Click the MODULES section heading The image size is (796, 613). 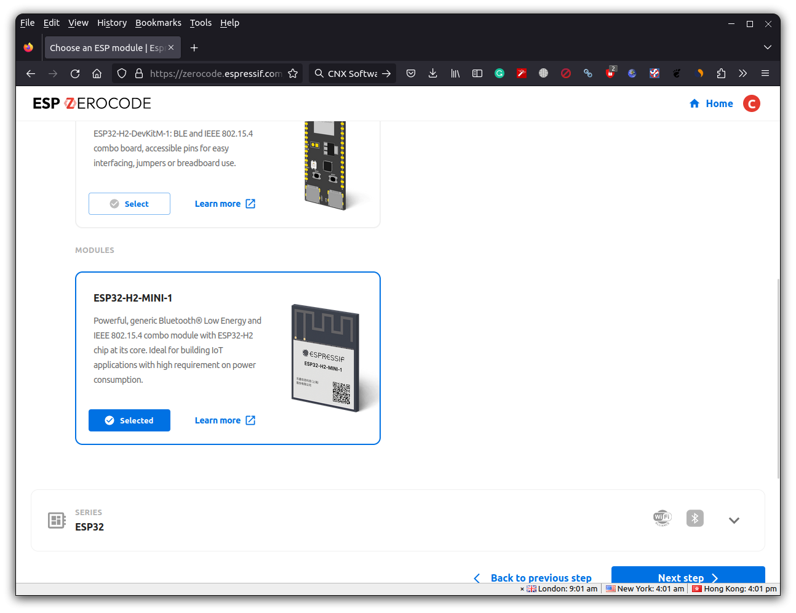pyautogui.click(x=95, y=250)
